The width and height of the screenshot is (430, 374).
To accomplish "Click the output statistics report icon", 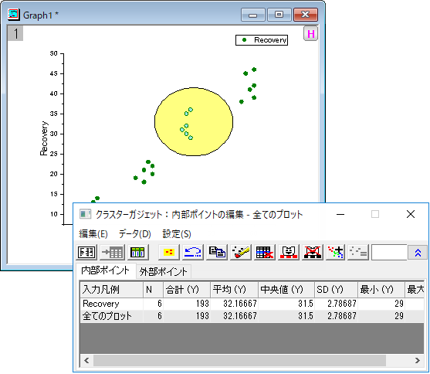I will [86, 252].
